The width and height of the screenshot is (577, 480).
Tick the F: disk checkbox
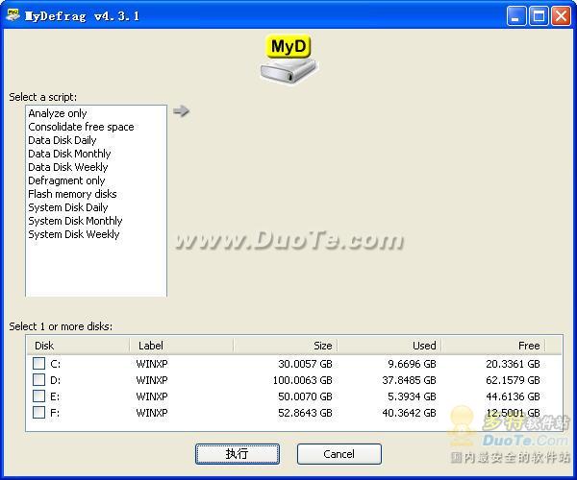(x=38, y=413)
